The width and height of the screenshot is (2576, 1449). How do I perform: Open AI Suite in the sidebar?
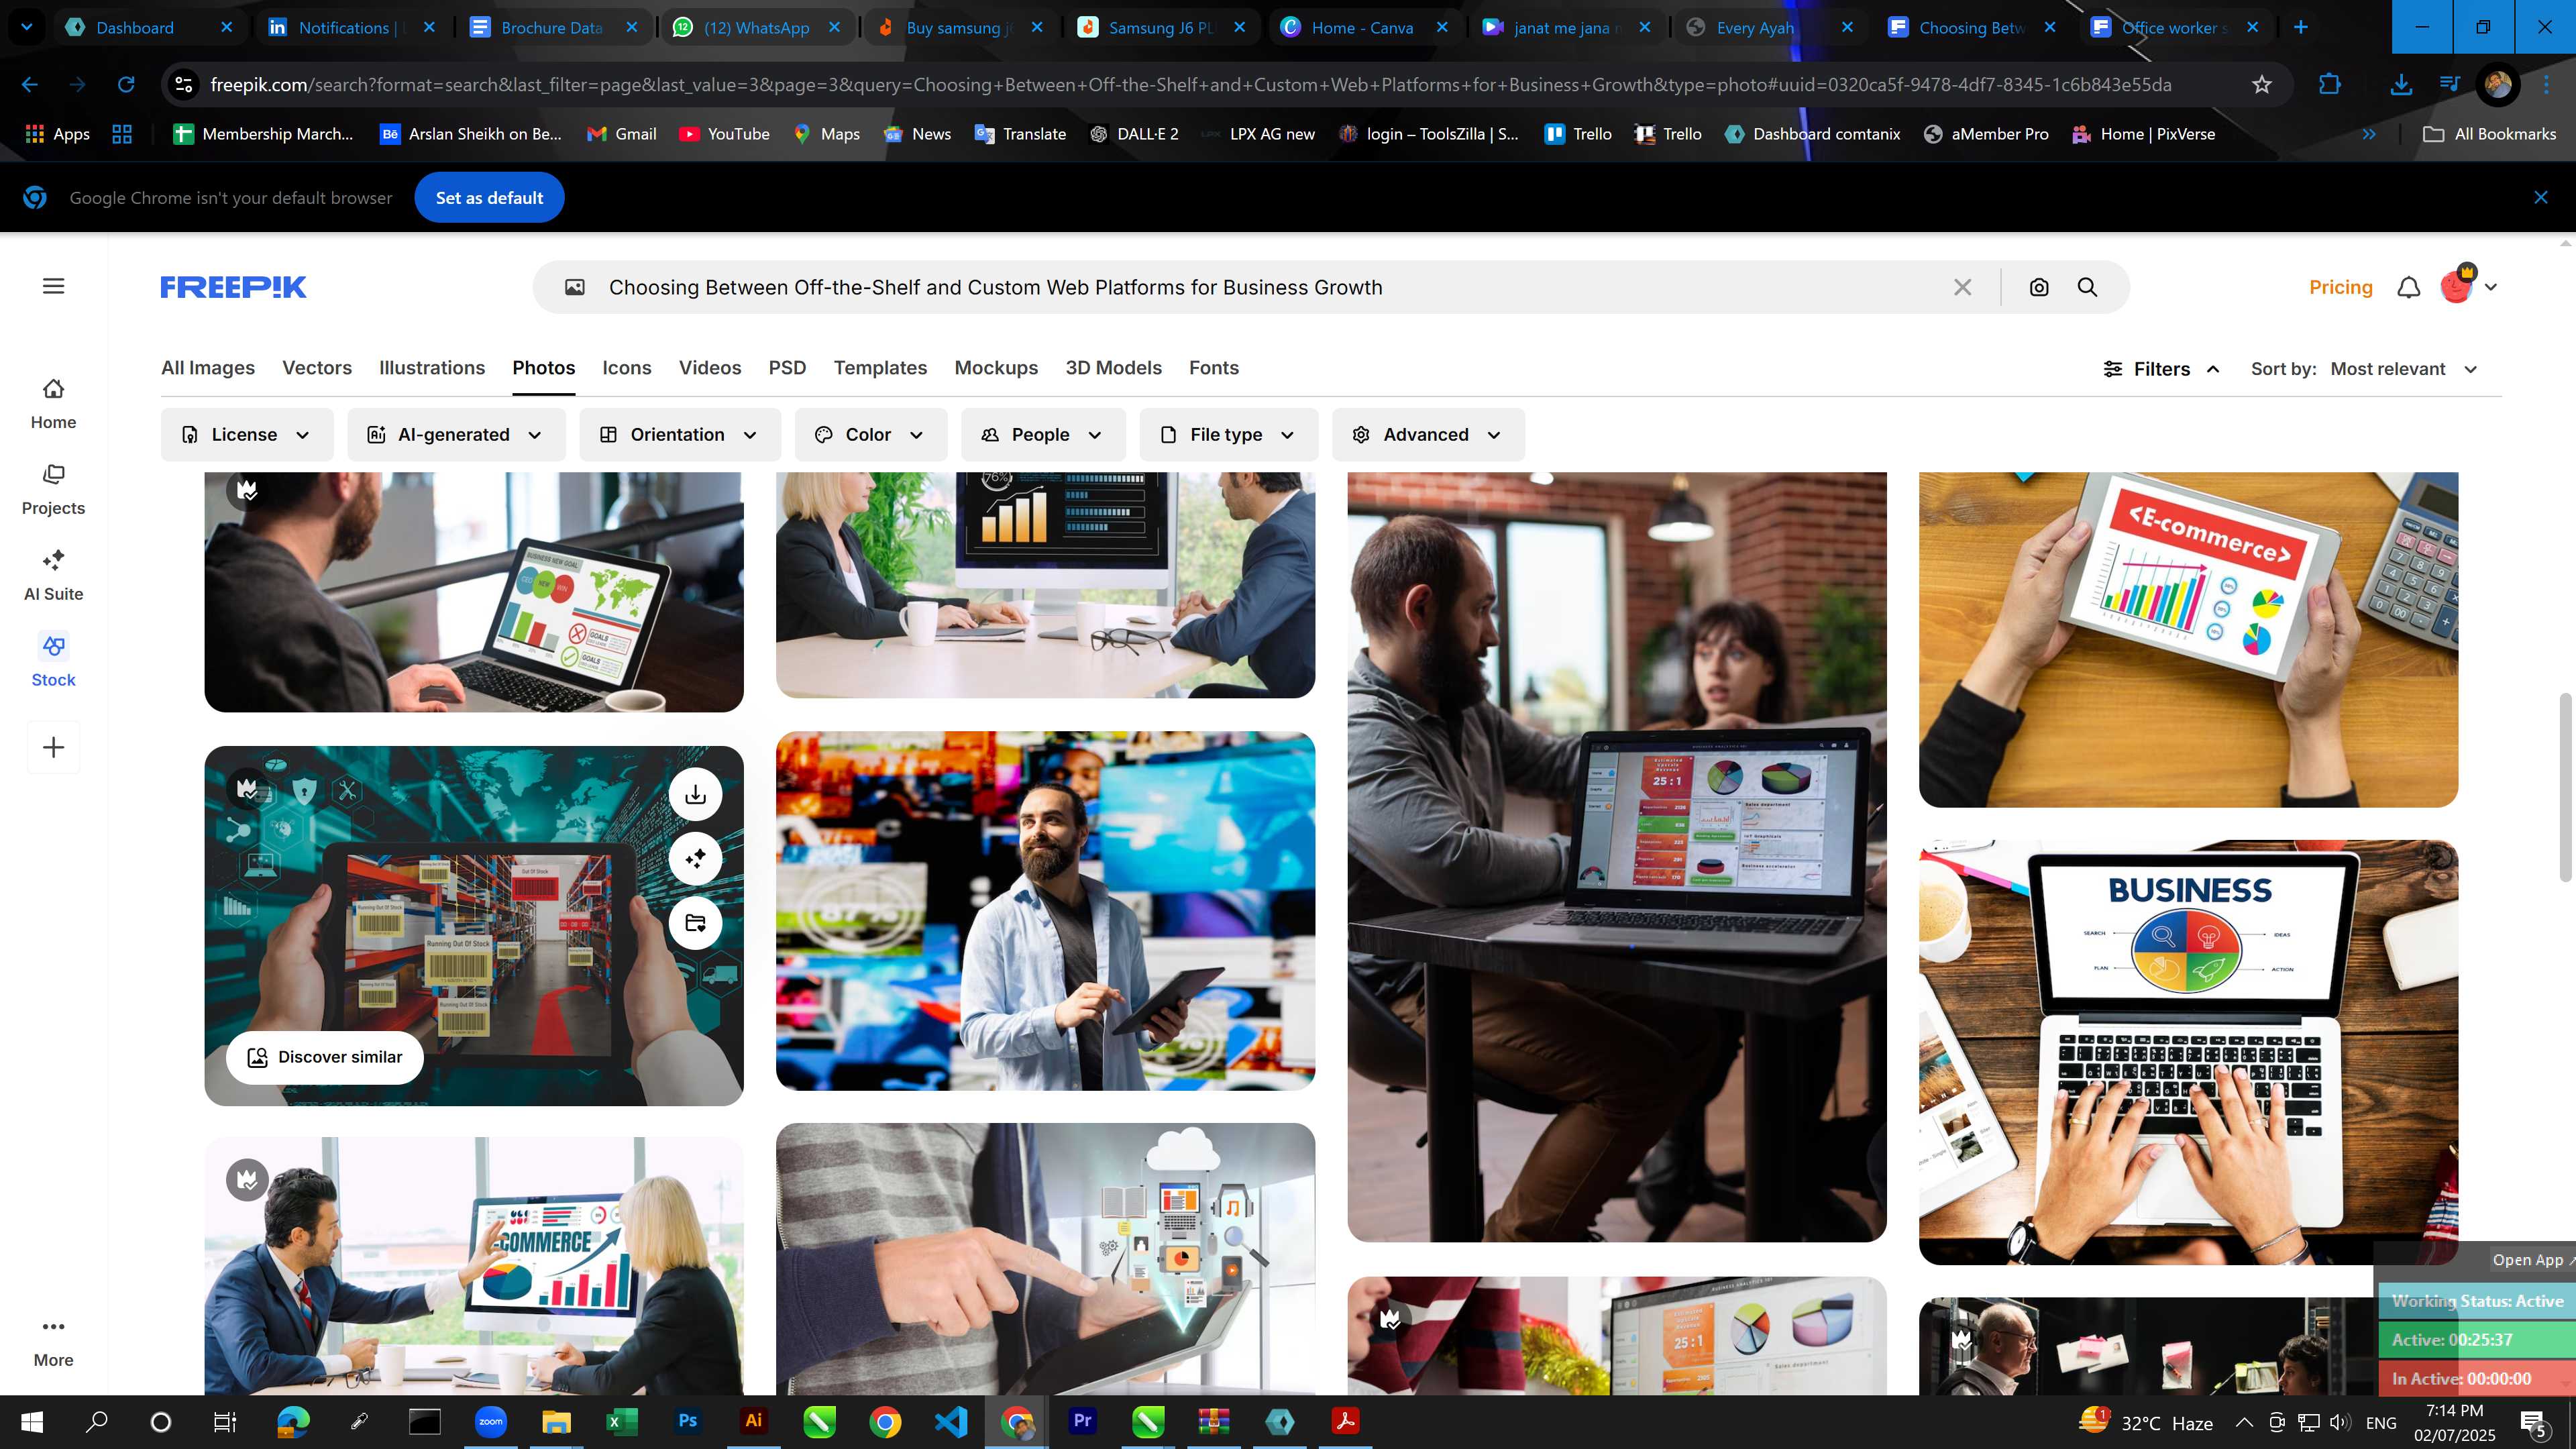53,576
